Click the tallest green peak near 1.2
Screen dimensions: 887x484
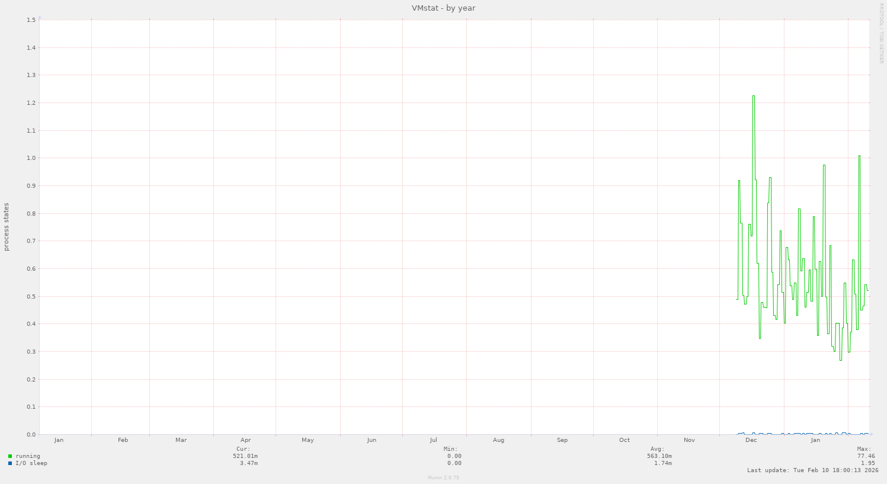753,96
